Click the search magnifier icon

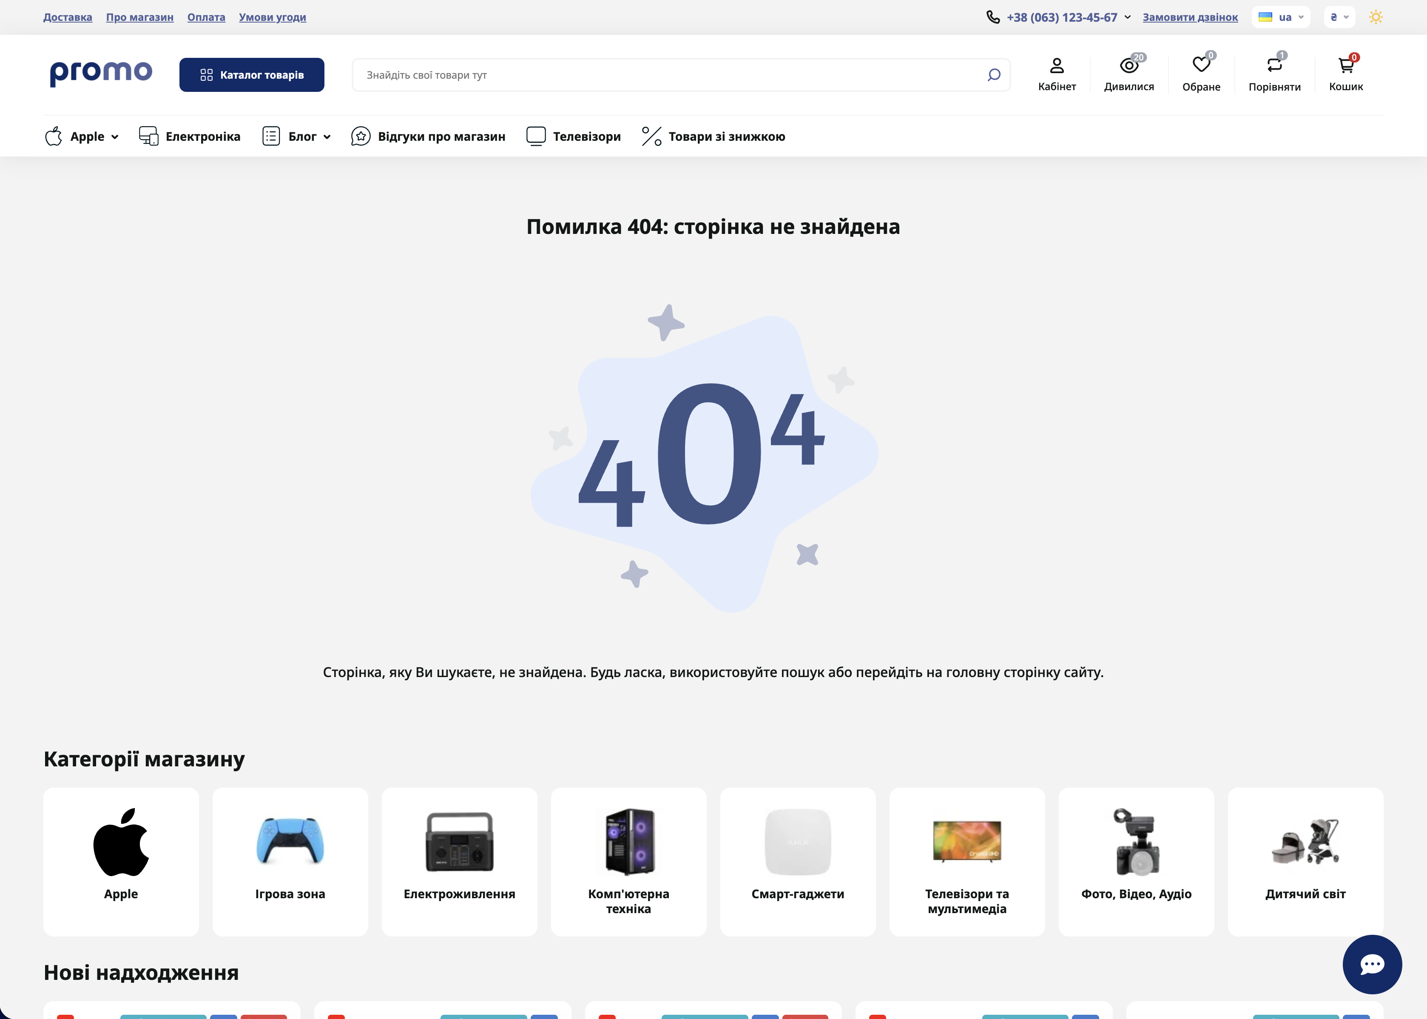click(994, 75)
